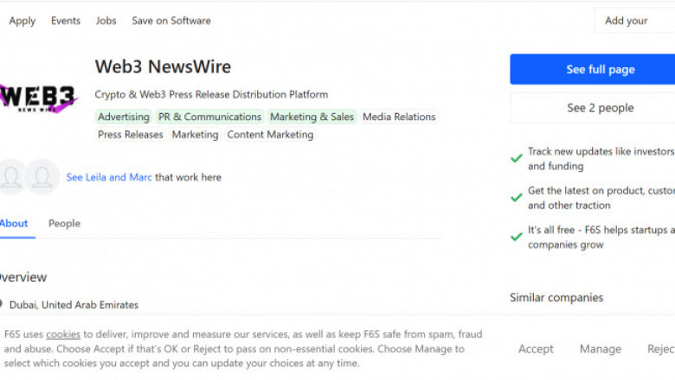The image size is (675, 380).
Task: Switch to the About tab
Action: [x=14, y=224]
